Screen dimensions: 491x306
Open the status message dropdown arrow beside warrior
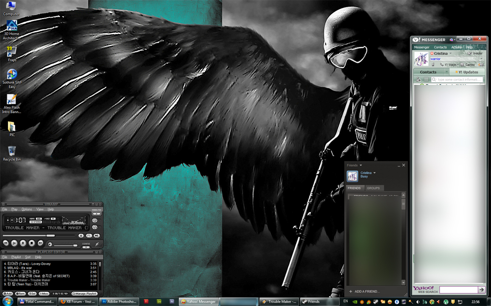[481, 58]
